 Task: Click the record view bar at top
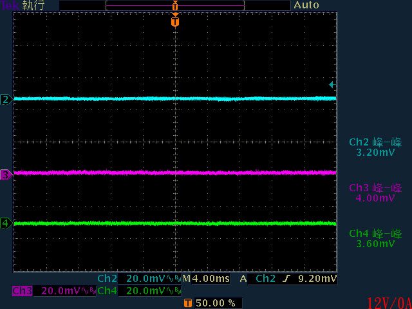(x=175, y=5)
